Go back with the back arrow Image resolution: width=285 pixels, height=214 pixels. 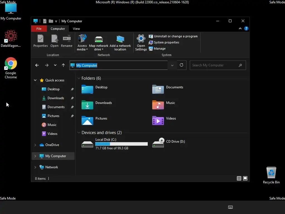click(x=37, y=65)
